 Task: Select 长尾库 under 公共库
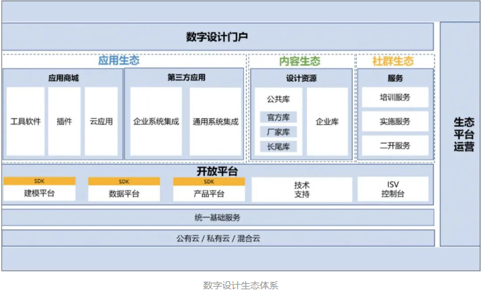pos(277,147)
